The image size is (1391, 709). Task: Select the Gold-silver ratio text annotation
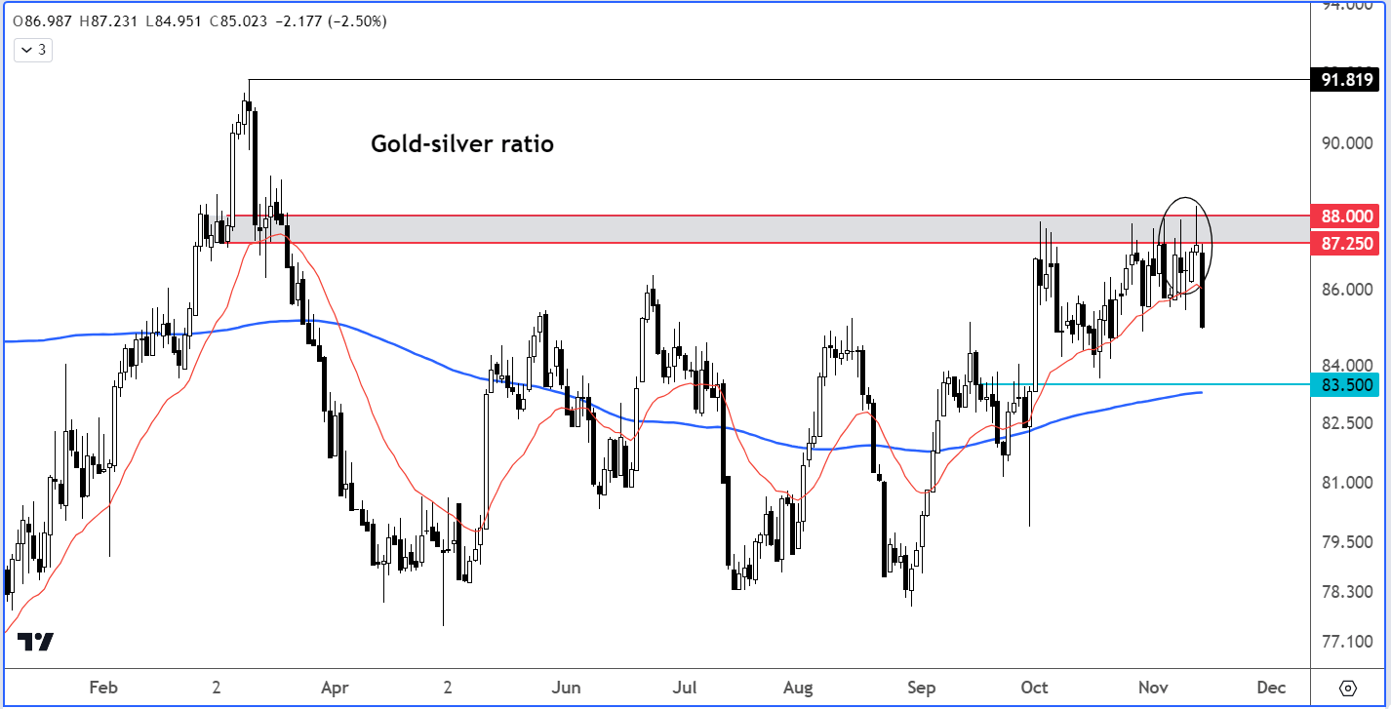click(462, 144)
